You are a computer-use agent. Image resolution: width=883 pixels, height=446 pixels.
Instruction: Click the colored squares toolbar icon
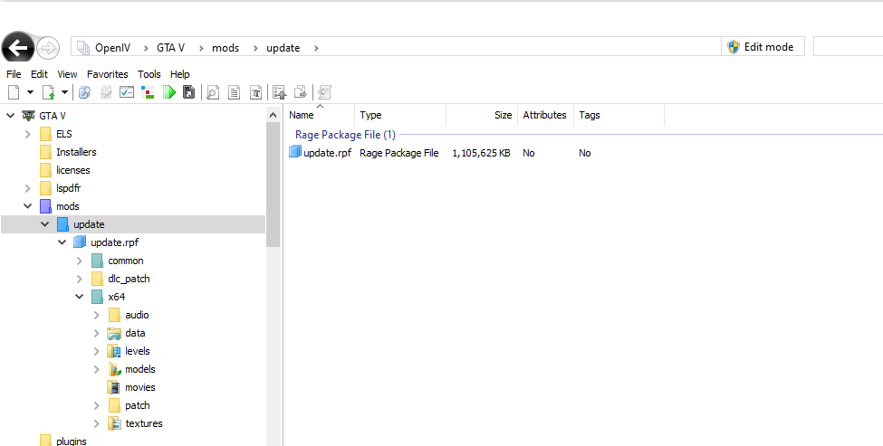(148, 92)
